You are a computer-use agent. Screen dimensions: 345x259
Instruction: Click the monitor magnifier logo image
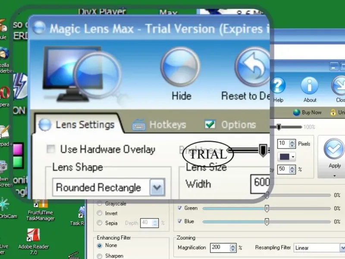tap(82, 74)
